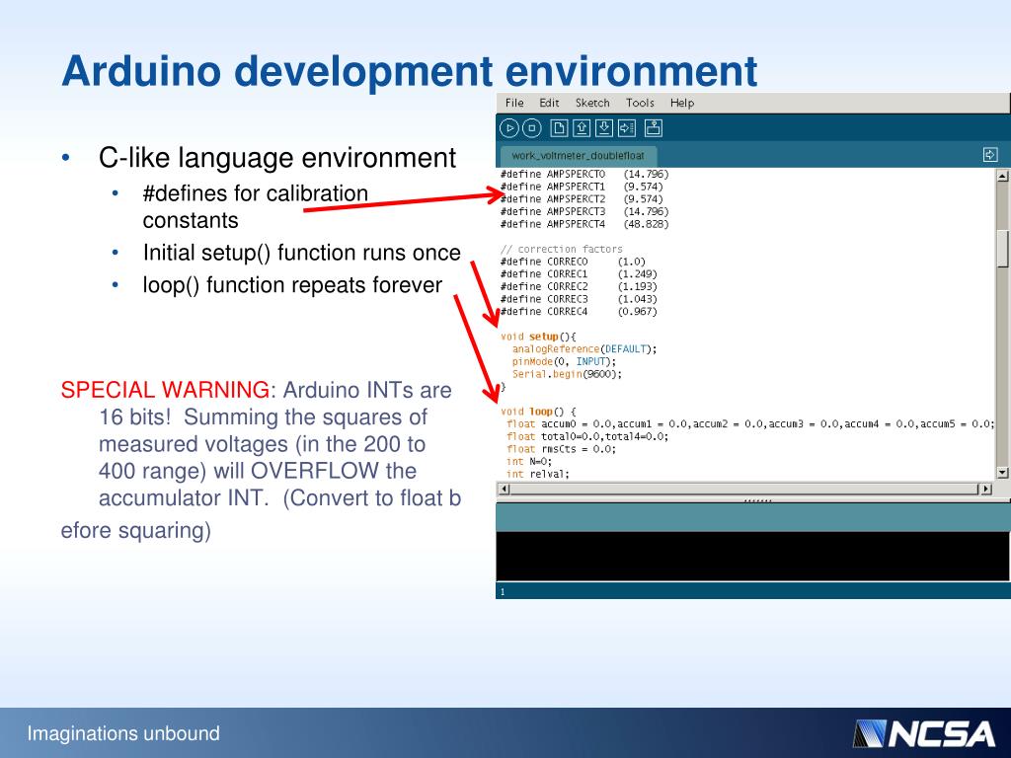Open the Tools menu
Viewport: 1011px width, 758px height.
point(640,103)
